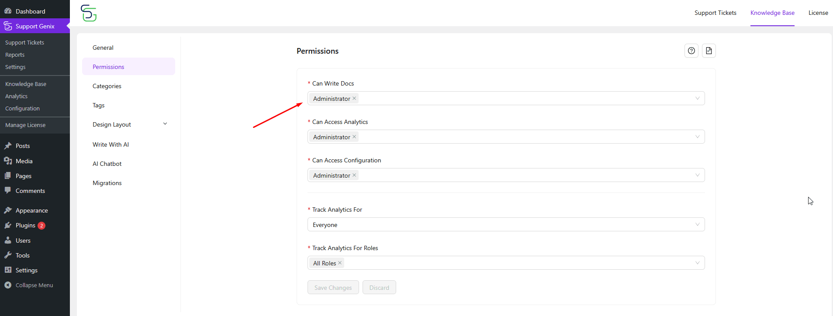Image resolution: width=833 pixels, height=316 pixels.
Task: Click the Dashboard gauge icon
Action: click(8, 11)
